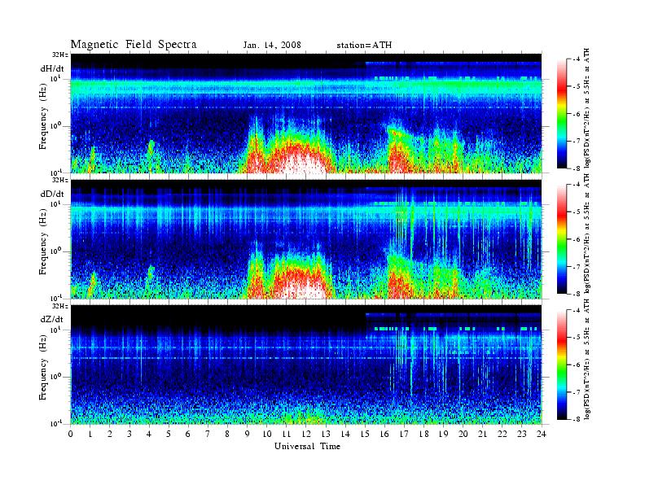Click hour tick "5" on the time axis
The height and width of the screenshot is (498, 645).
coord(169,434)
